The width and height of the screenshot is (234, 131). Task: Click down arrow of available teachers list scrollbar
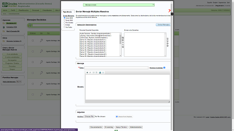pos(120,56)
